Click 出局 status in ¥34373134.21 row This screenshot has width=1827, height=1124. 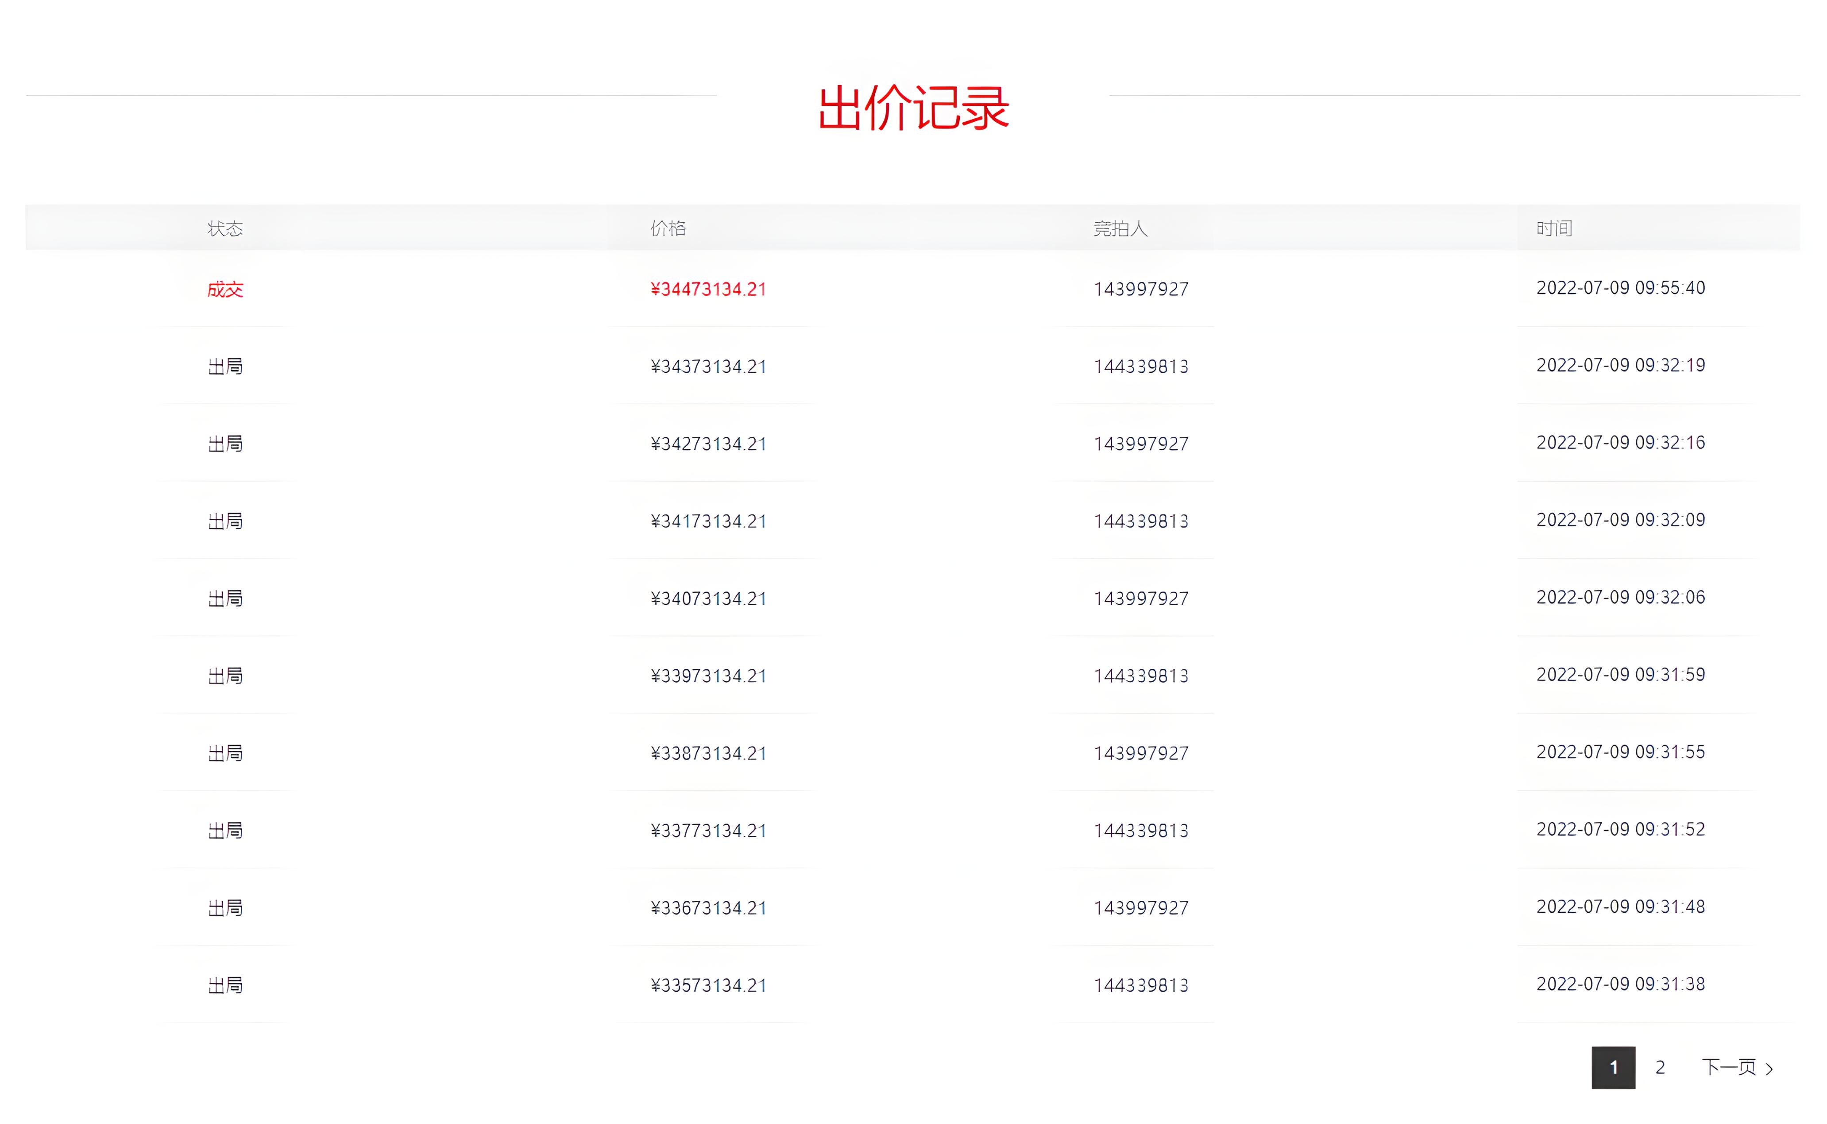pyautogui.click(x=225, y=367)
